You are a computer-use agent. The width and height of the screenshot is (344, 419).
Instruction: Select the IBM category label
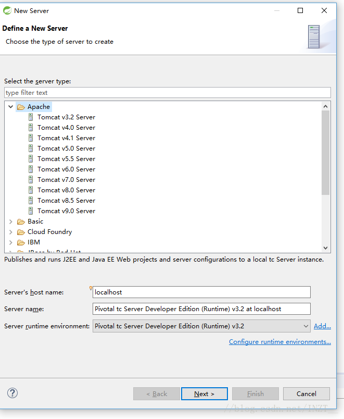tap(34, 242)
